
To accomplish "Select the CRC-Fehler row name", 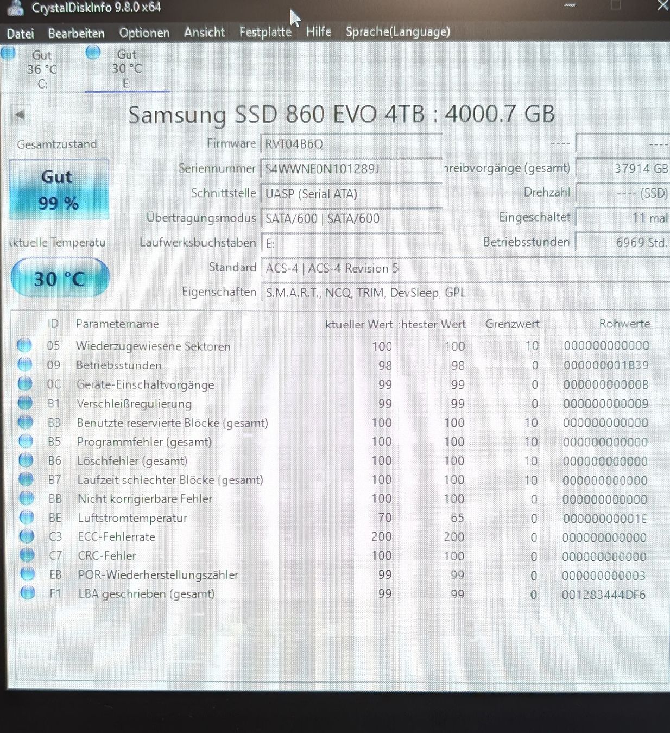I will coord(107,555).
